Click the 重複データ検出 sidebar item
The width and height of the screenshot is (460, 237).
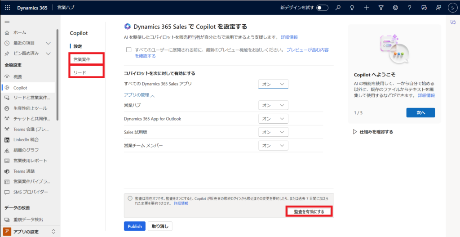[28, 219]
